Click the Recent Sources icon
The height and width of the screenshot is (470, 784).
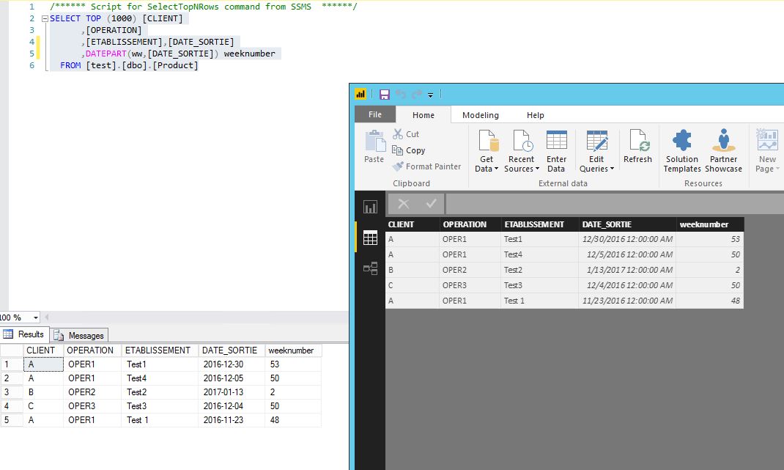522,141
